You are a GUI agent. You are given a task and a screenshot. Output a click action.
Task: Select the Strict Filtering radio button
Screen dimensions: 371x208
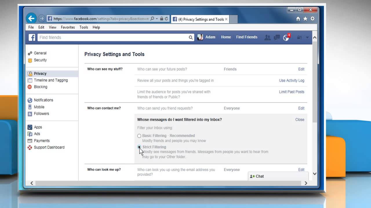click(x=139, y=147)
